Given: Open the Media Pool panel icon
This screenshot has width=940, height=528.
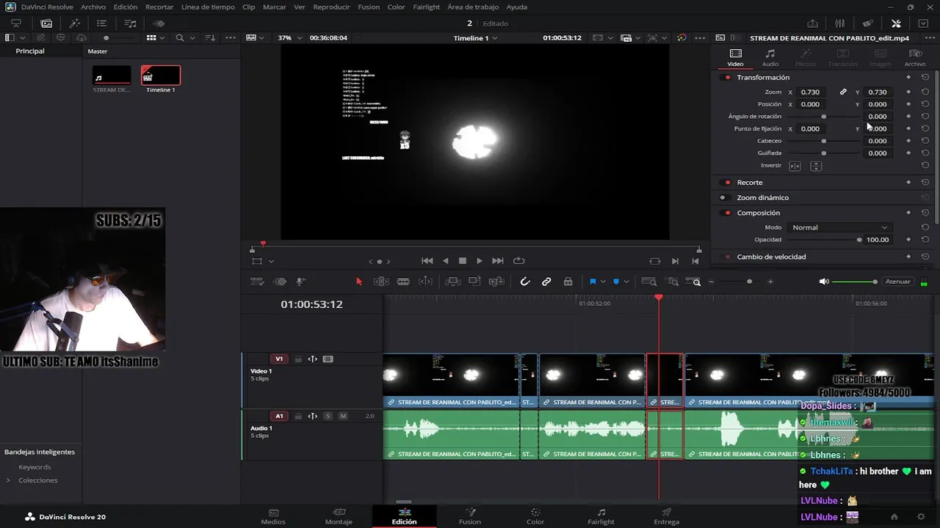Looking at the screenshot, I should 46,23.
